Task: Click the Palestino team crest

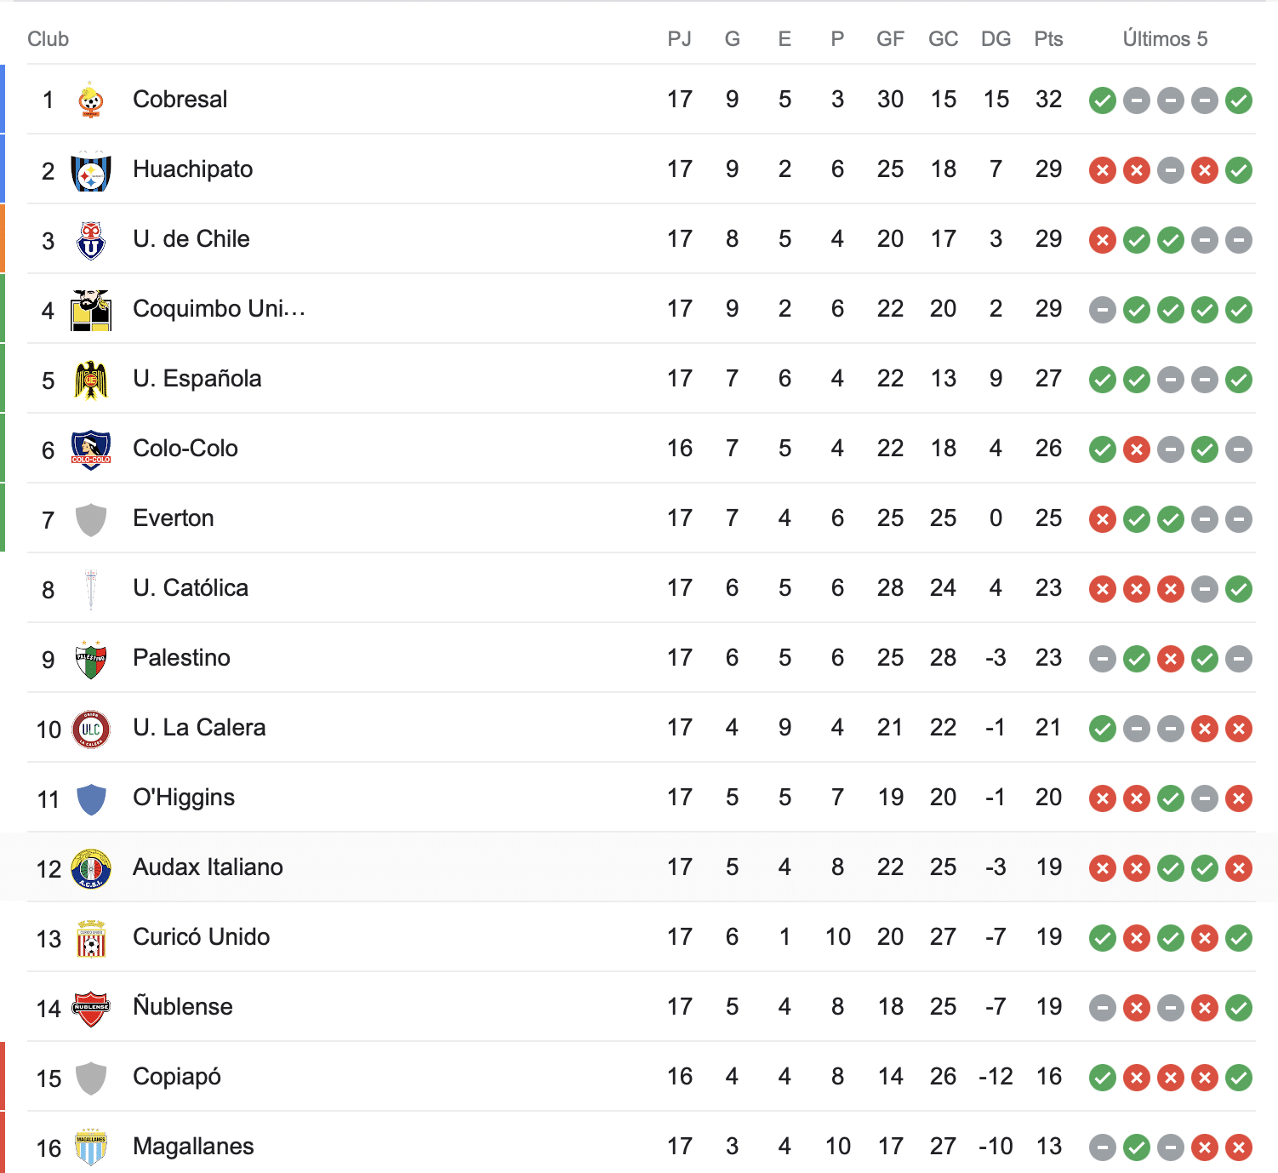Action: click(x=92, y=658)
